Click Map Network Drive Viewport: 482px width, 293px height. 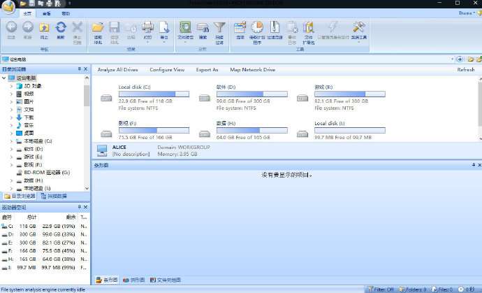tap(252, 70)
